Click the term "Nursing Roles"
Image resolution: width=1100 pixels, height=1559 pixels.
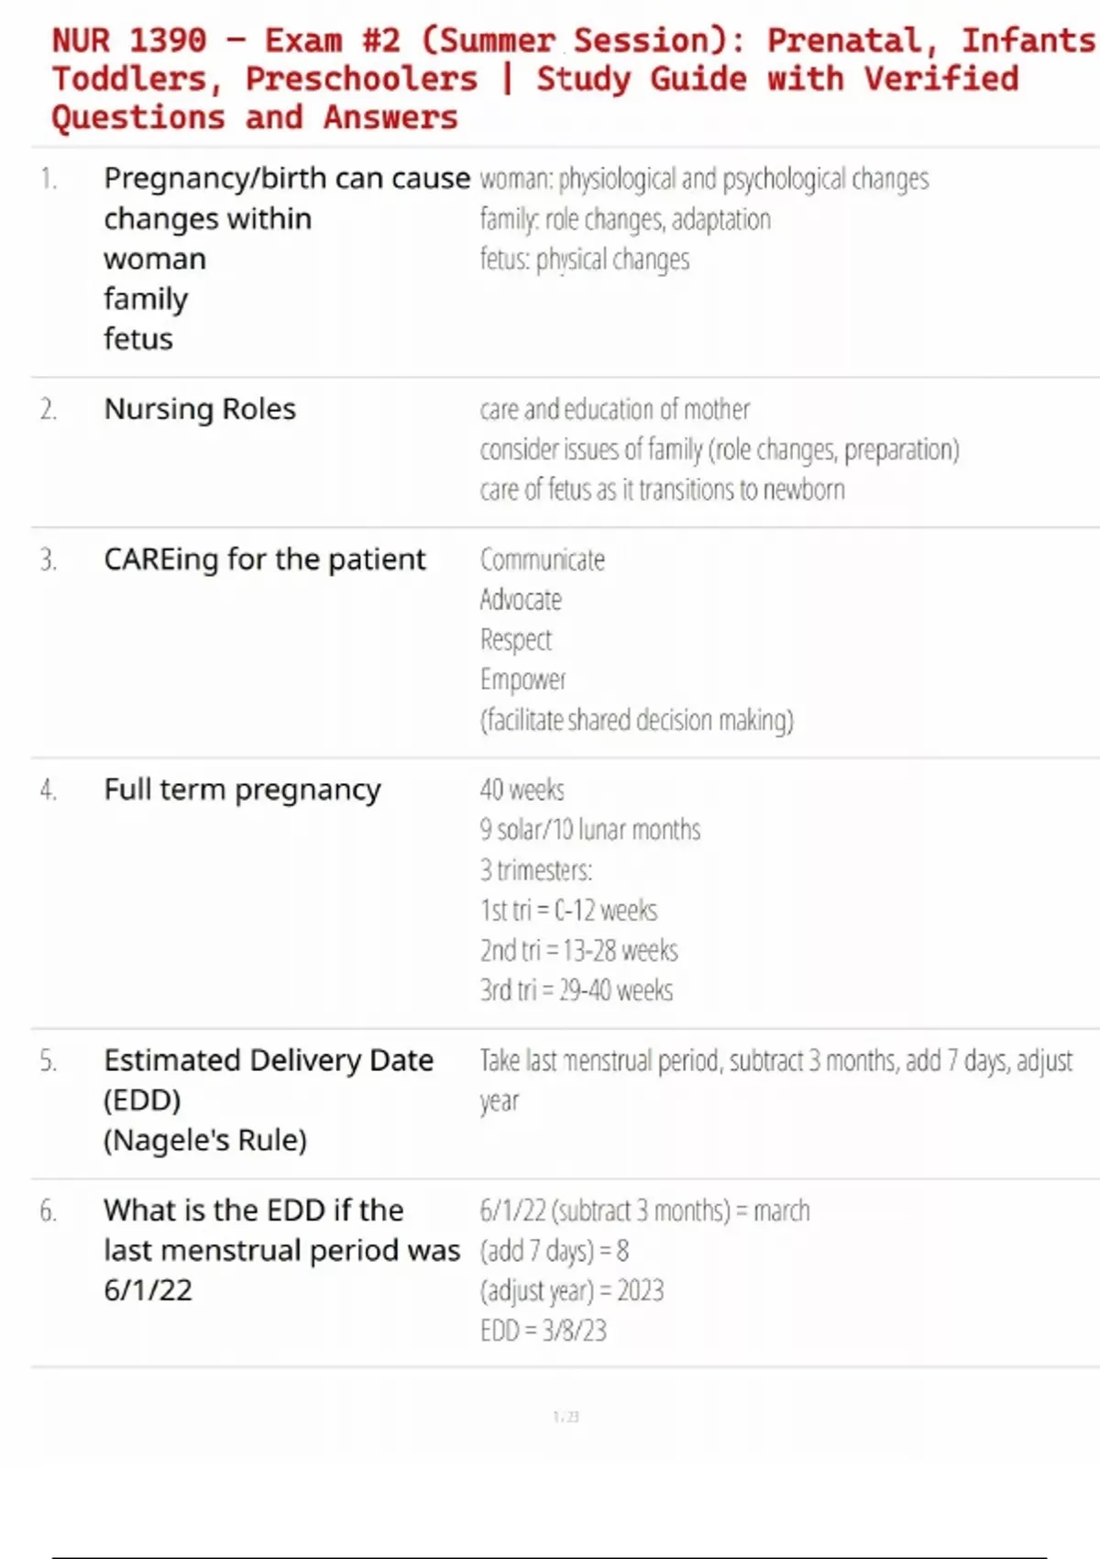click(x=200, y=409)
